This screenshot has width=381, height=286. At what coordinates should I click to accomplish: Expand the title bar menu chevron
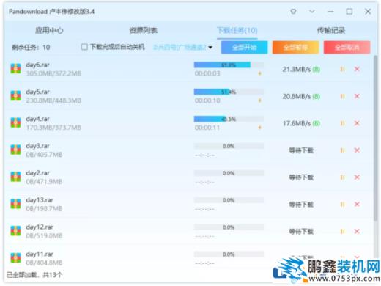tap(312, 11)
